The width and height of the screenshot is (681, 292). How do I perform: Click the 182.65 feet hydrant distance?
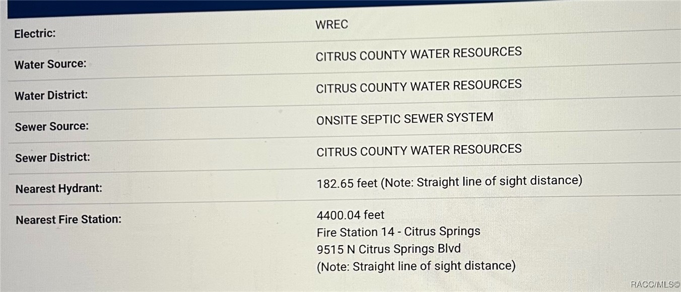tap(347, 183)
